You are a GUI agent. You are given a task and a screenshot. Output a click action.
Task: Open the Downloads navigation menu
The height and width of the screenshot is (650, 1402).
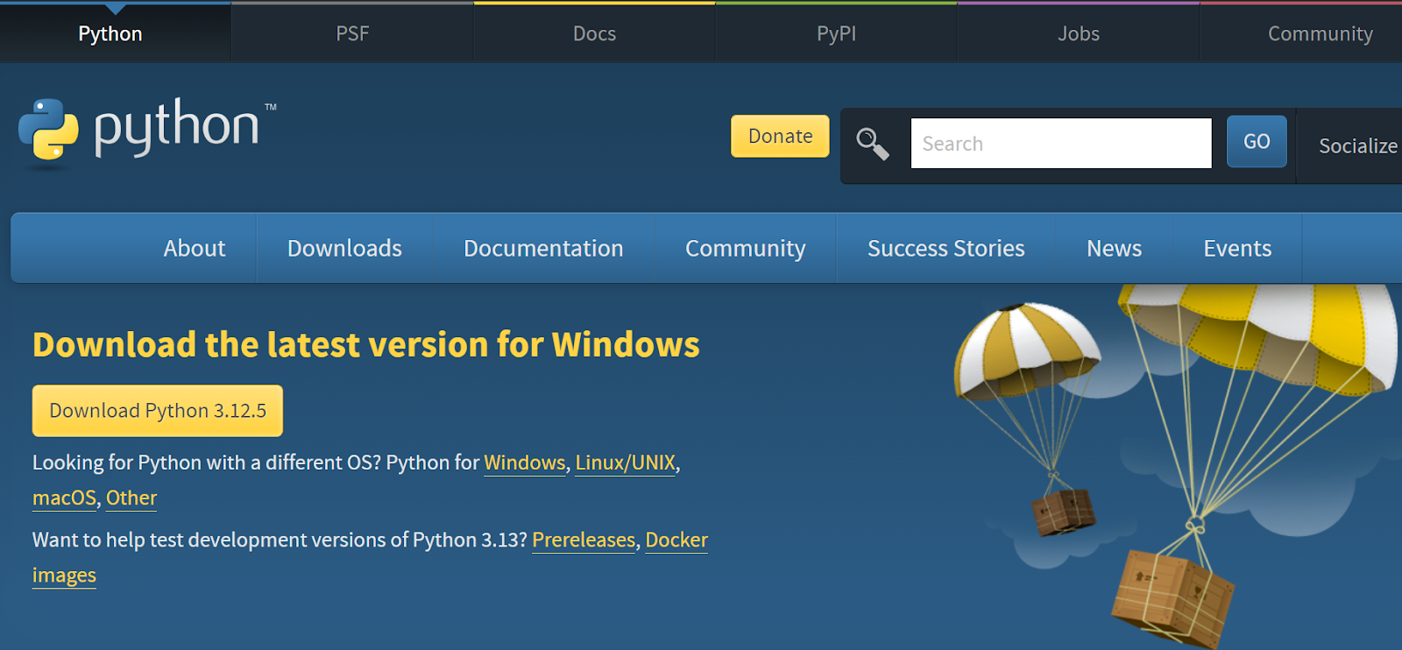[344, 248]
